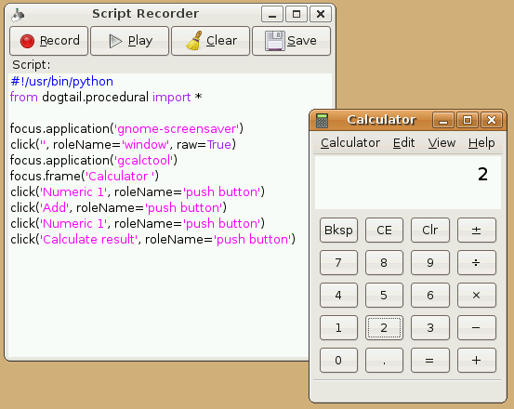Screen dimensions: 514x409
Task: Clear the script with the broom button
Action: coord(210,41)
